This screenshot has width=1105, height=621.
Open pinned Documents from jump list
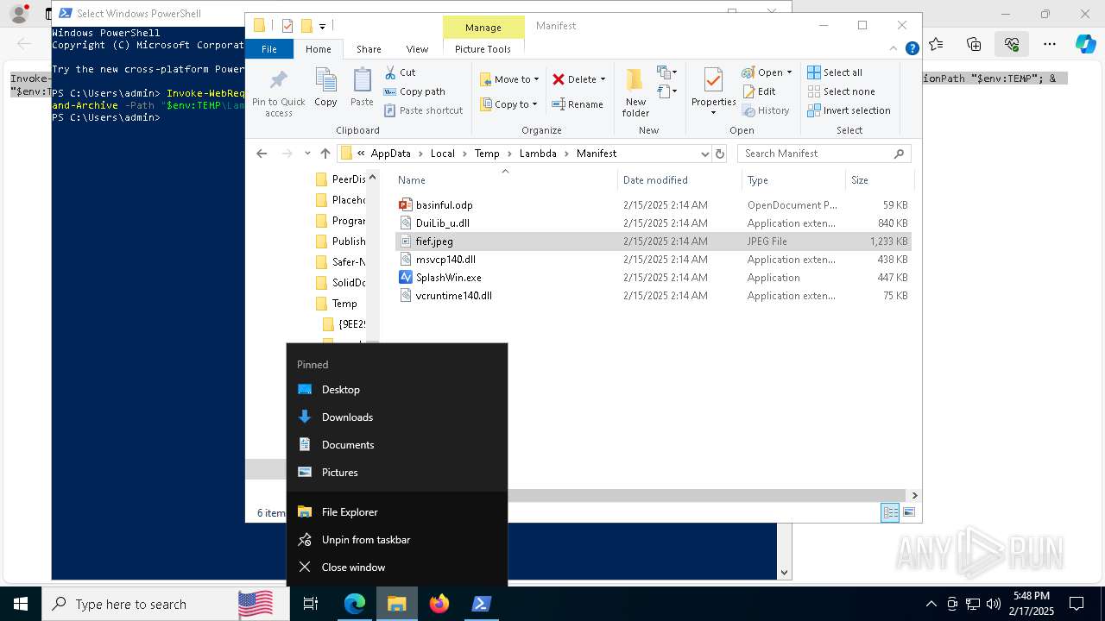click(397, 445)
